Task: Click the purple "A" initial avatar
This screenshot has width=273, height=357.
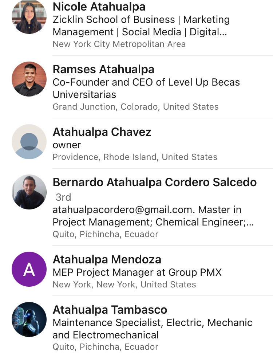Action: click(29, 269)
